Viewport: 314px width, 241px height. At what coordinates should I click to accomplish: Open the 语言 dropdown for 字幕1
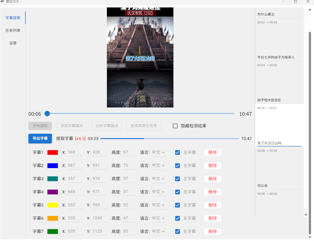(159, 153)
